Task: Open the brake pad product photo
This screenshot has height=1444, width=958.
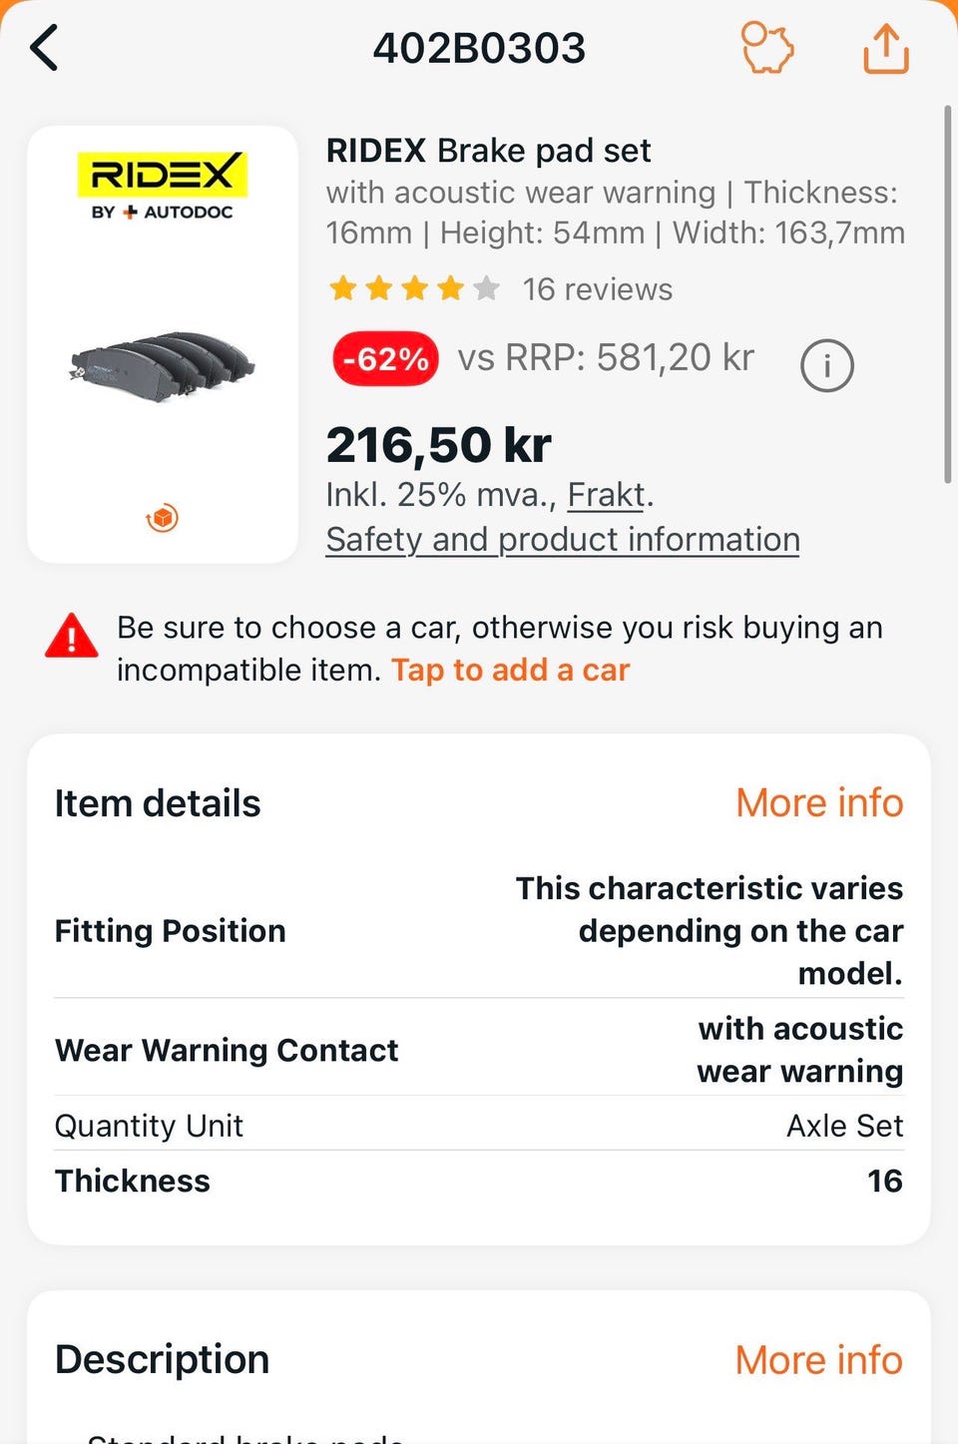Action: 163,360
